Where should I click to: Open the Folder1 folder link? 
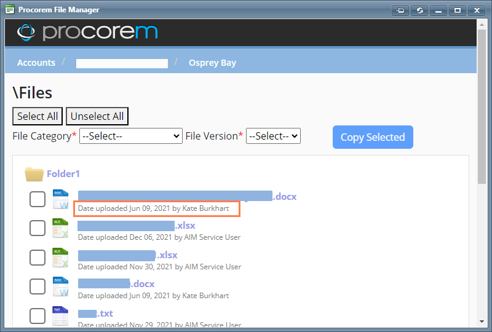coord(63,174)
